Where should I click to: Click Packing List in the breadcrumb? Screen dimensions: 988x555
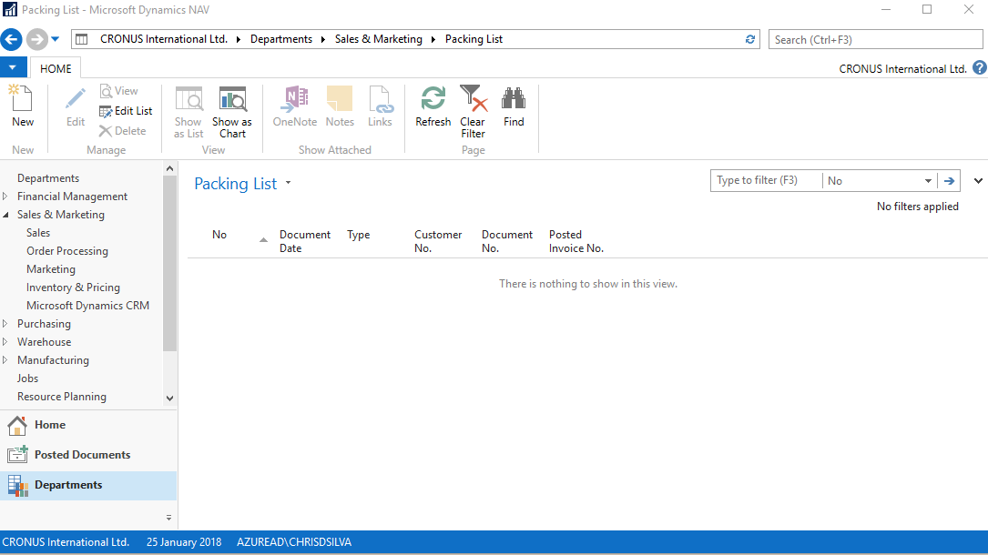click(474, 39)
